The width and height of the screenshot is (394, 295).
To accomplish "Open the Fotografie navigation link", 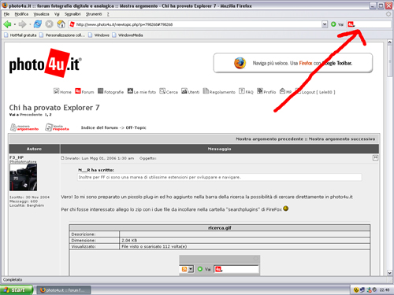I will [x=110, y=91].
